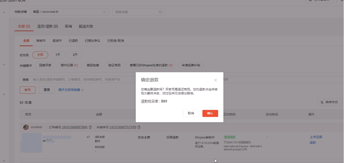Click the somtest buyer avatar
Viewport: 344px width, 163px height.
(x=26, y=127)
